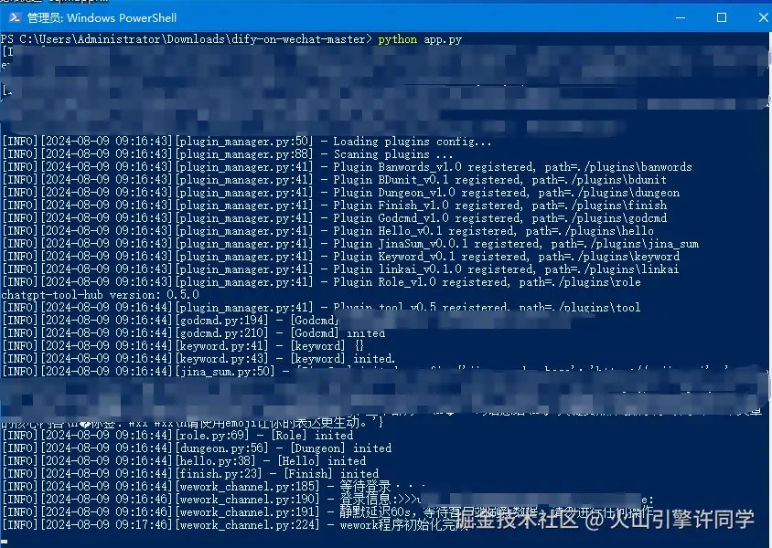
Task: Click the path './plugins\banwords' text
Action: (634, 167)
